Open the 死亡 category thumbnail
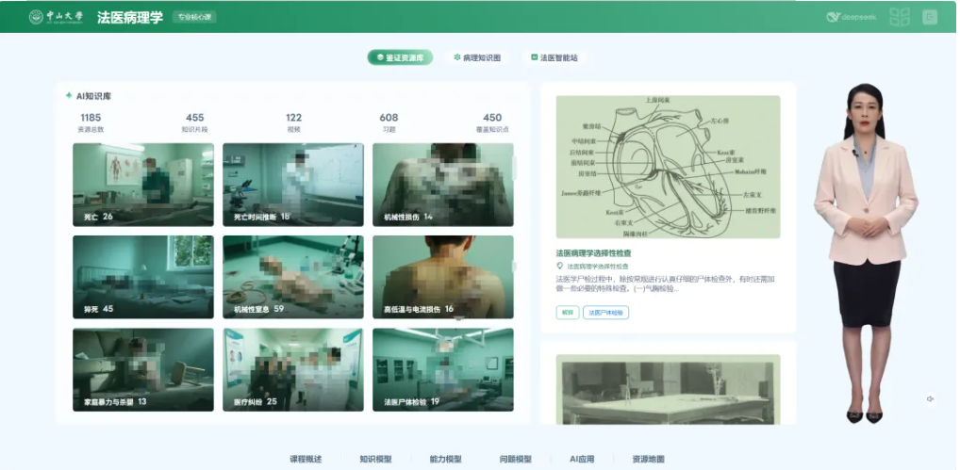 point(143,185)
